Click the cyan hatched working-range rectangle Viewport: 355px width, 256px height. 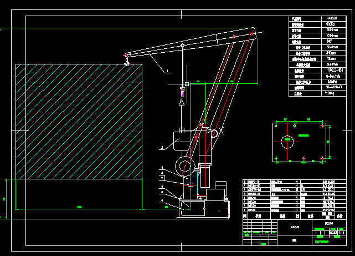point(79,122)
